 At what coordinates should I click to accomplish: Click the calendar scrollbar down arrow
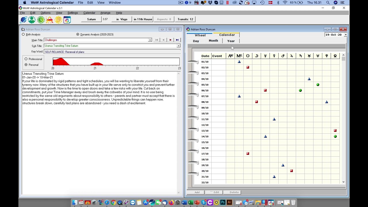343,182
